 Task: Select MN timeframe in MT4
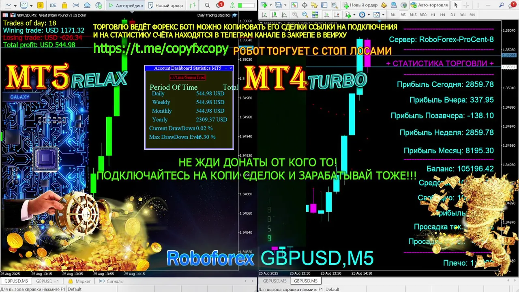tap(472, 15)
